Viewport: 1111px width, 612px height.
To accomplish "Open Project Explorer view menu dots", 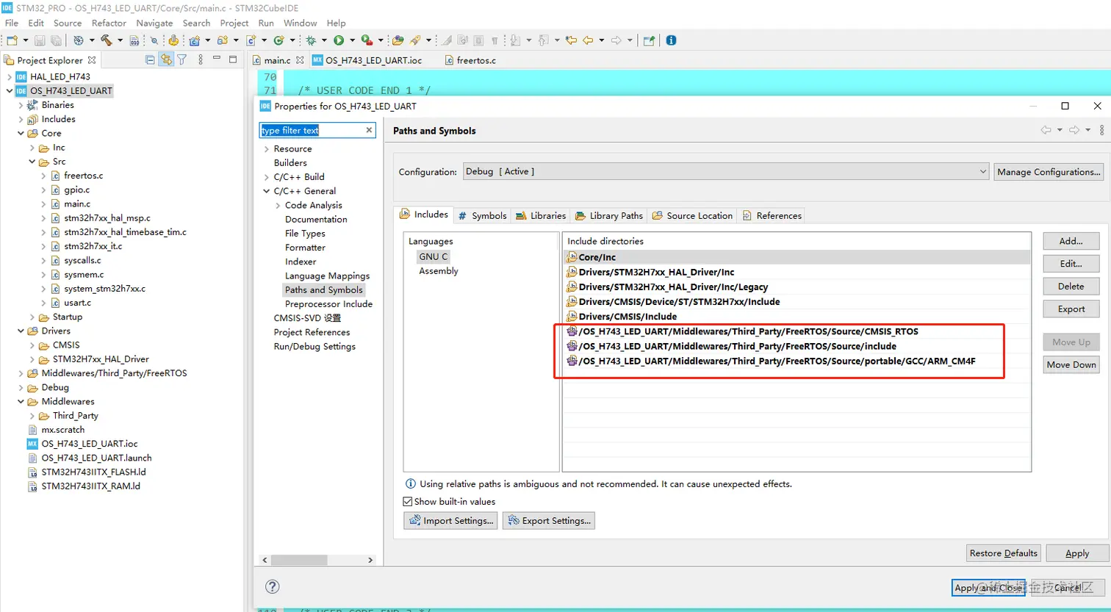I will coord(201,60).
